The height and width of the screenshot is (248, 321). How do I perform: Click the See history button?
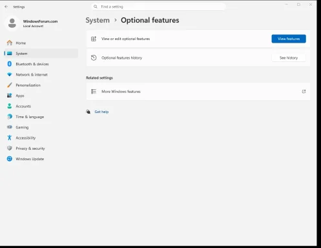pos(289,57)
